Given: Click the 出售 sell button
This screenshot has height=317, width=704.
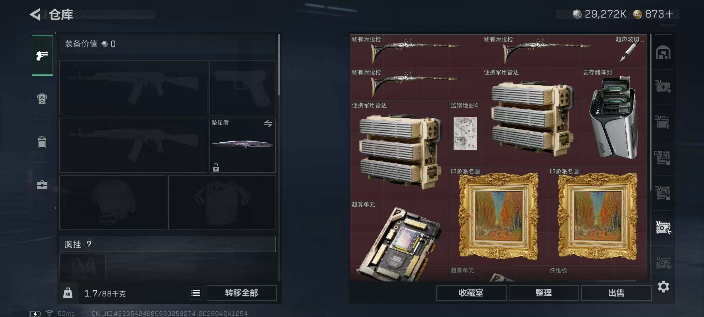Looking at the screenshot, I should (x=616, y=293).
